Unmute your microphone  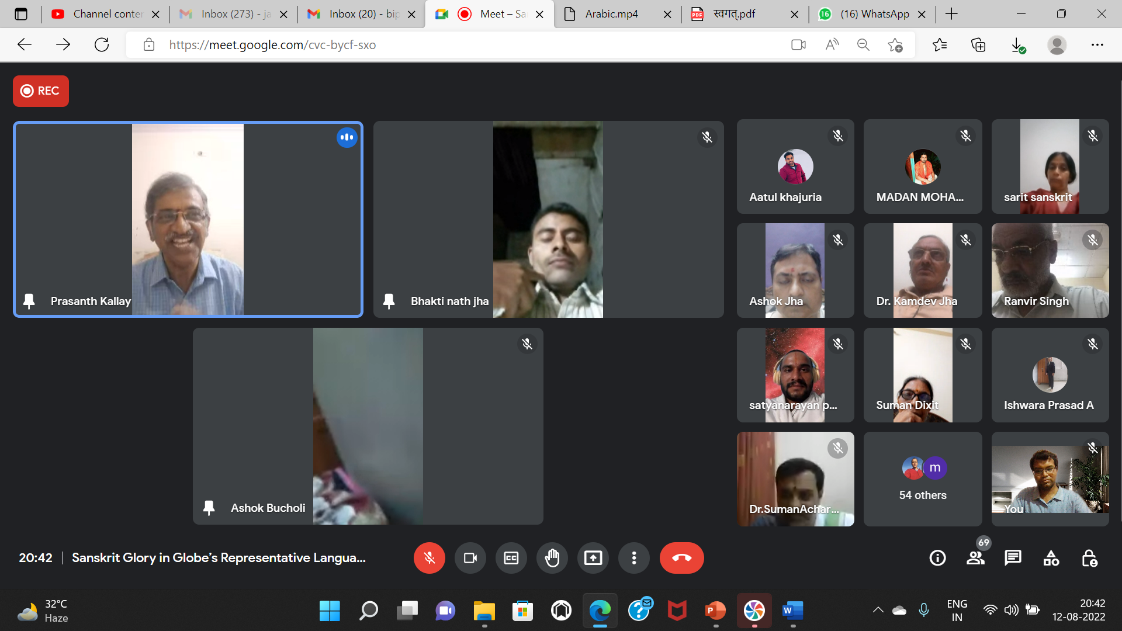[429, 558]
